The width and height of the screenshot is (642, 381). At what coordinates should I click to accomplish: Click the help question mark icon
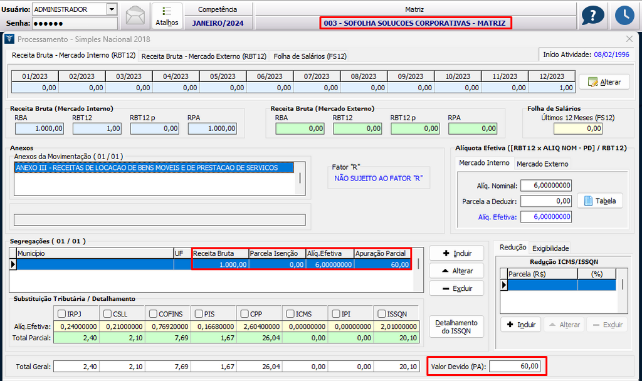592,16
